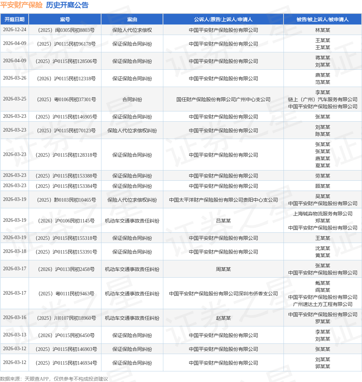Click defendant 蒋某某

[x=322, y=58]
